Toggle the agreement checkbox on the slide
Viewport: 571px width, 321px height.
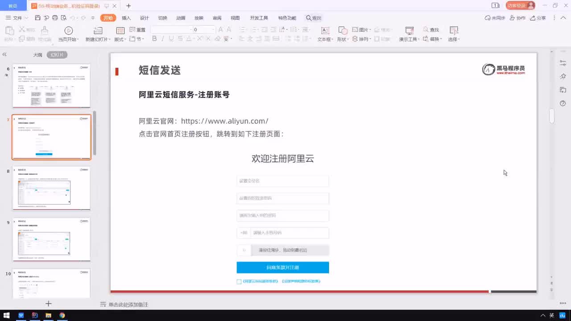tap(239, 281)
